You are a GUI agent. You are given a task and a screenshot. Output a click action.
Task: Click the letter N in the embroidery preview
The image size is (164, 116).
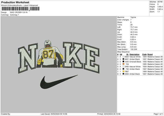coord(28,58)
